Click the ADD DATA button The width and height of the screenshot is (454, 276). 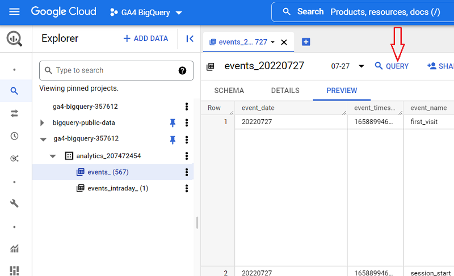tap(146, 39)
